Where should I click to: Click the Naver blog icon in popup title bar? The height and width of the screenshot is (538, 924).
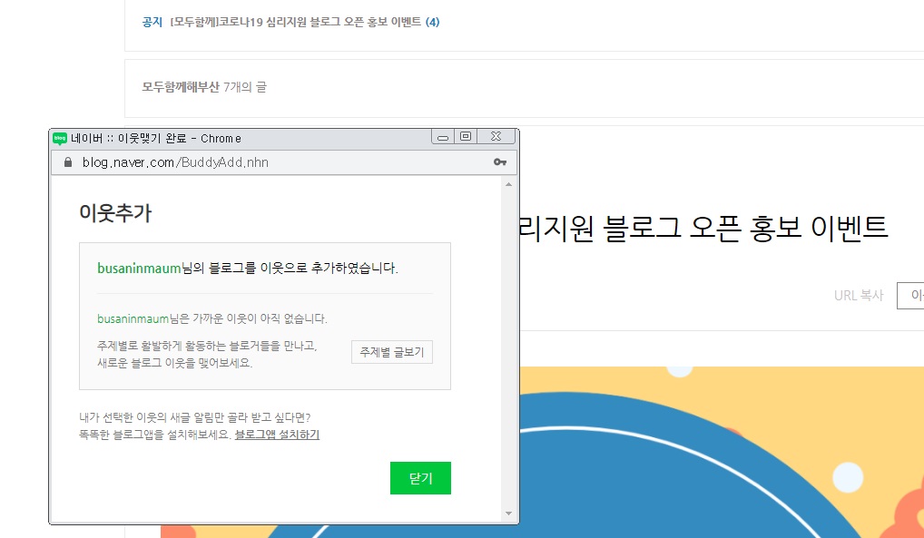[60, 138]
